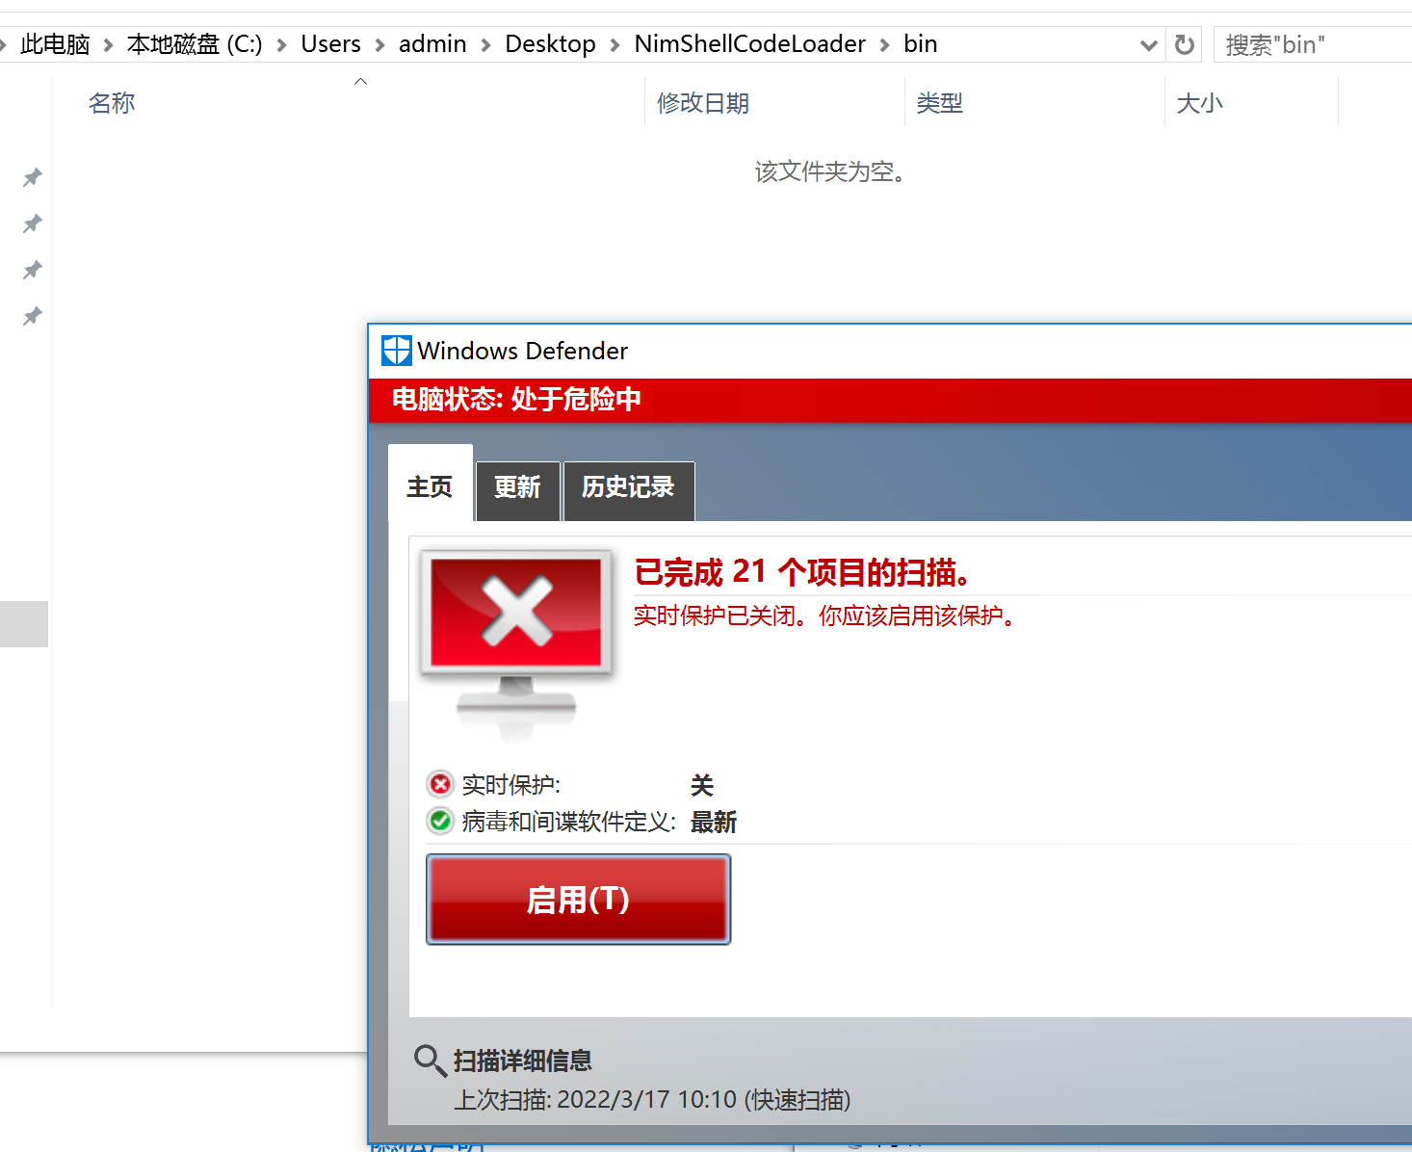Click the green check icon next to 病毒和间谍软件定义
This screenshot has height=1152, width=1412.
pos(440,821)
